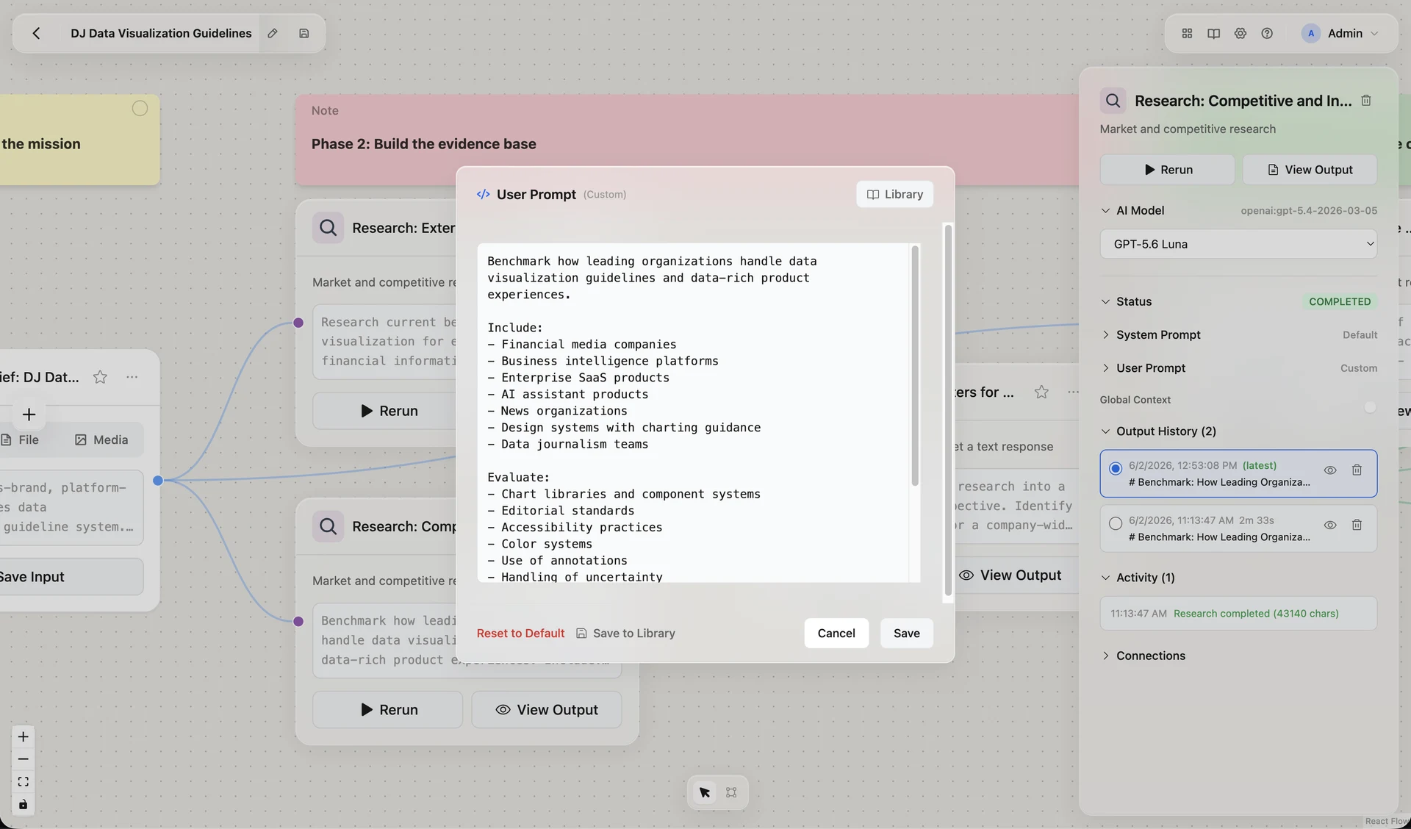The image size is (1411, 829).
Task: Select the 12:53:08 PM latest output radio
Action: tap(1116, 468)
